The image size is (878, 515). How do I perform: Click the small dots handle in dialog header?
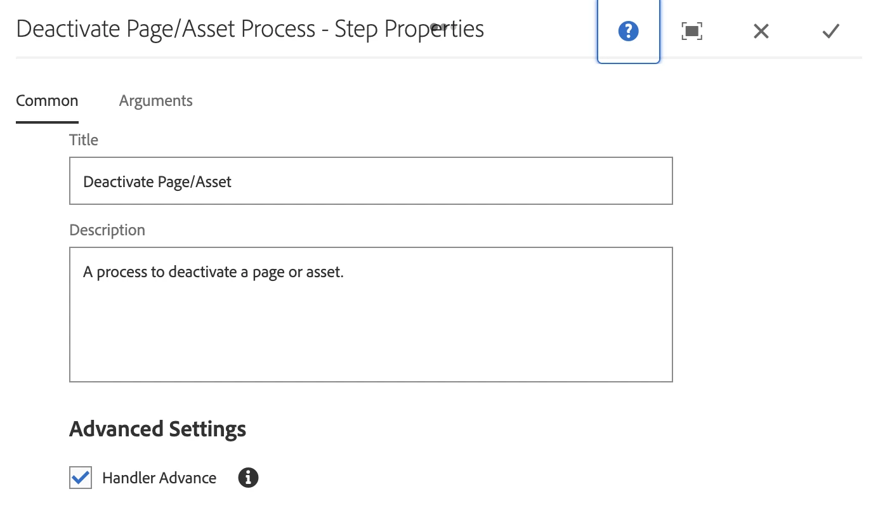coord(440,27)
